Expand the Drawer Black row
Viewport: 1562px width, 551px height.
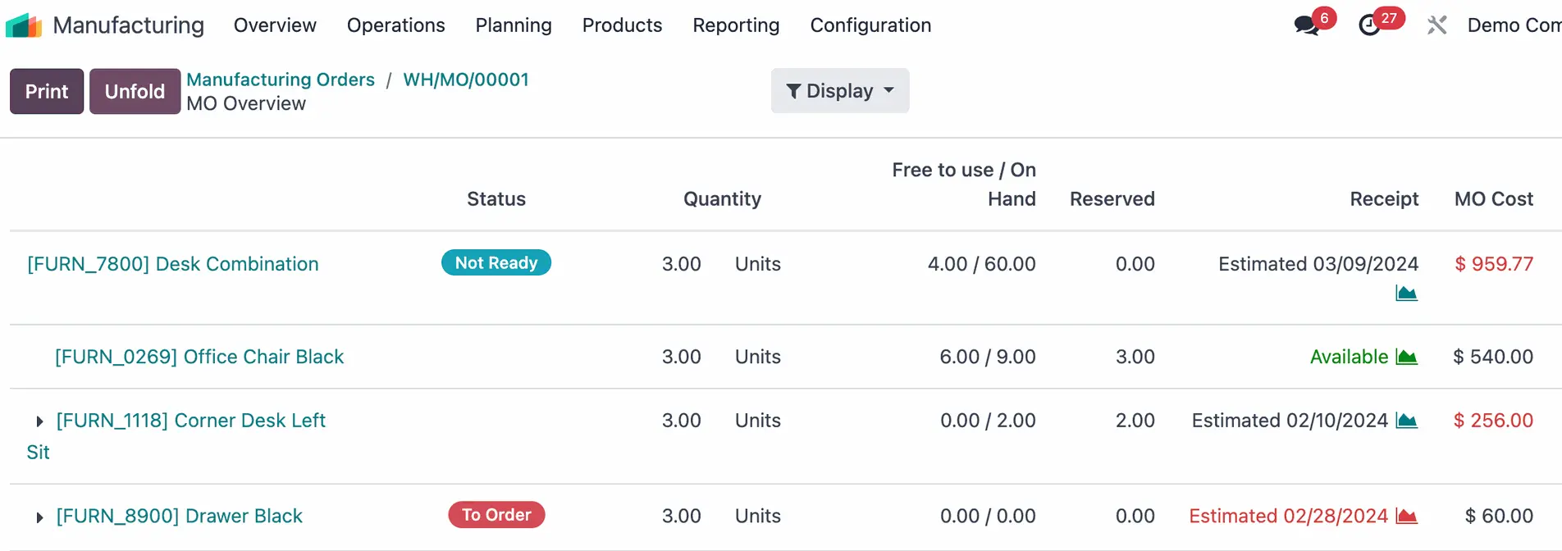[39, 517]
